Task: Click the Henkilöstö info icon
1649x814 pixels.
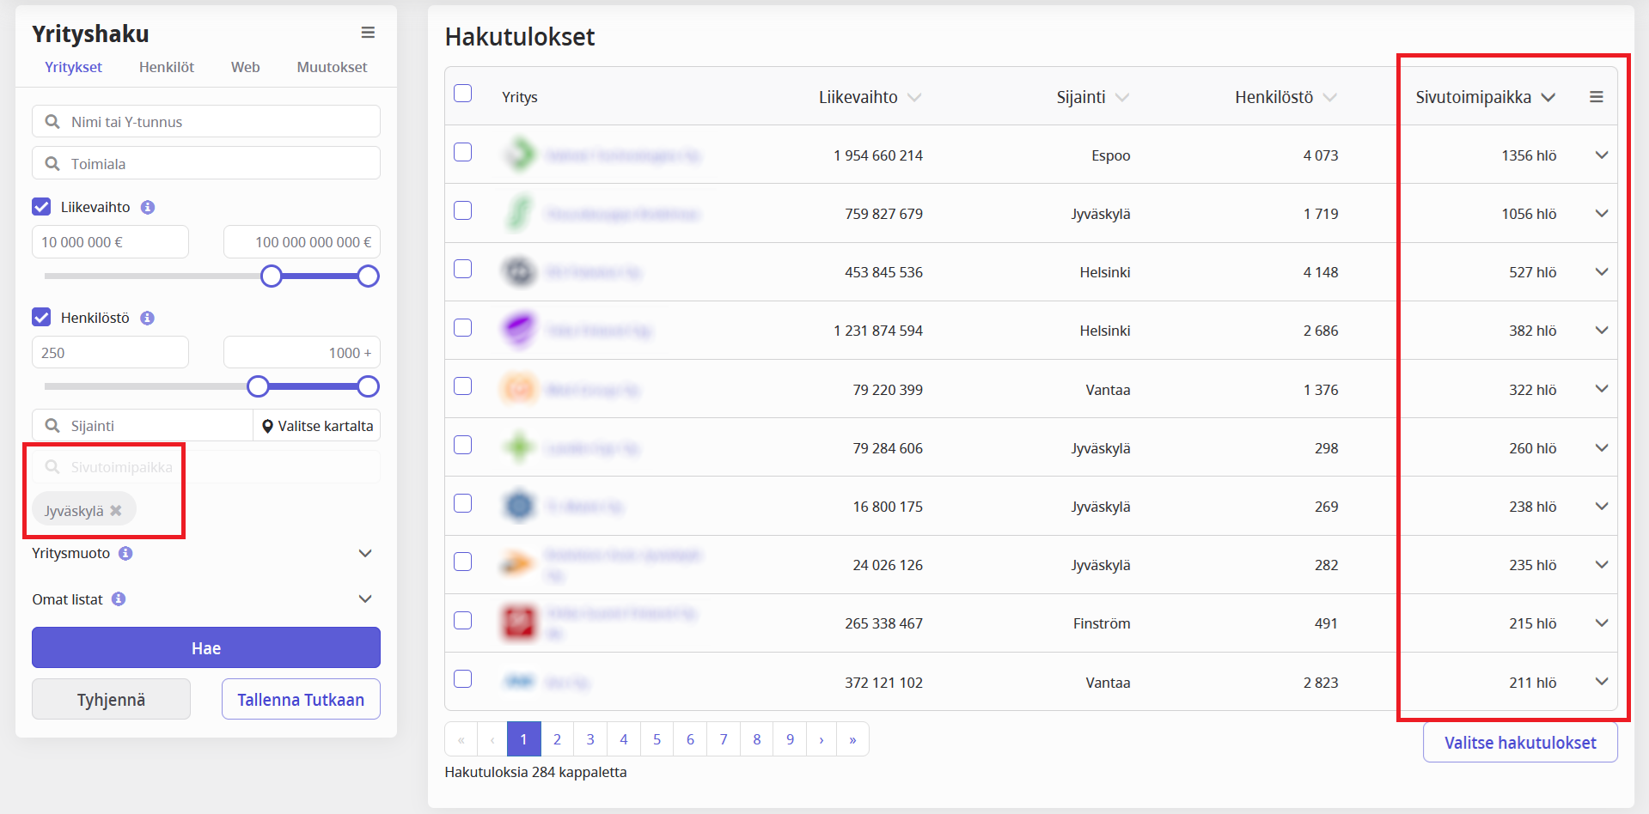Action: pos(148,318)
